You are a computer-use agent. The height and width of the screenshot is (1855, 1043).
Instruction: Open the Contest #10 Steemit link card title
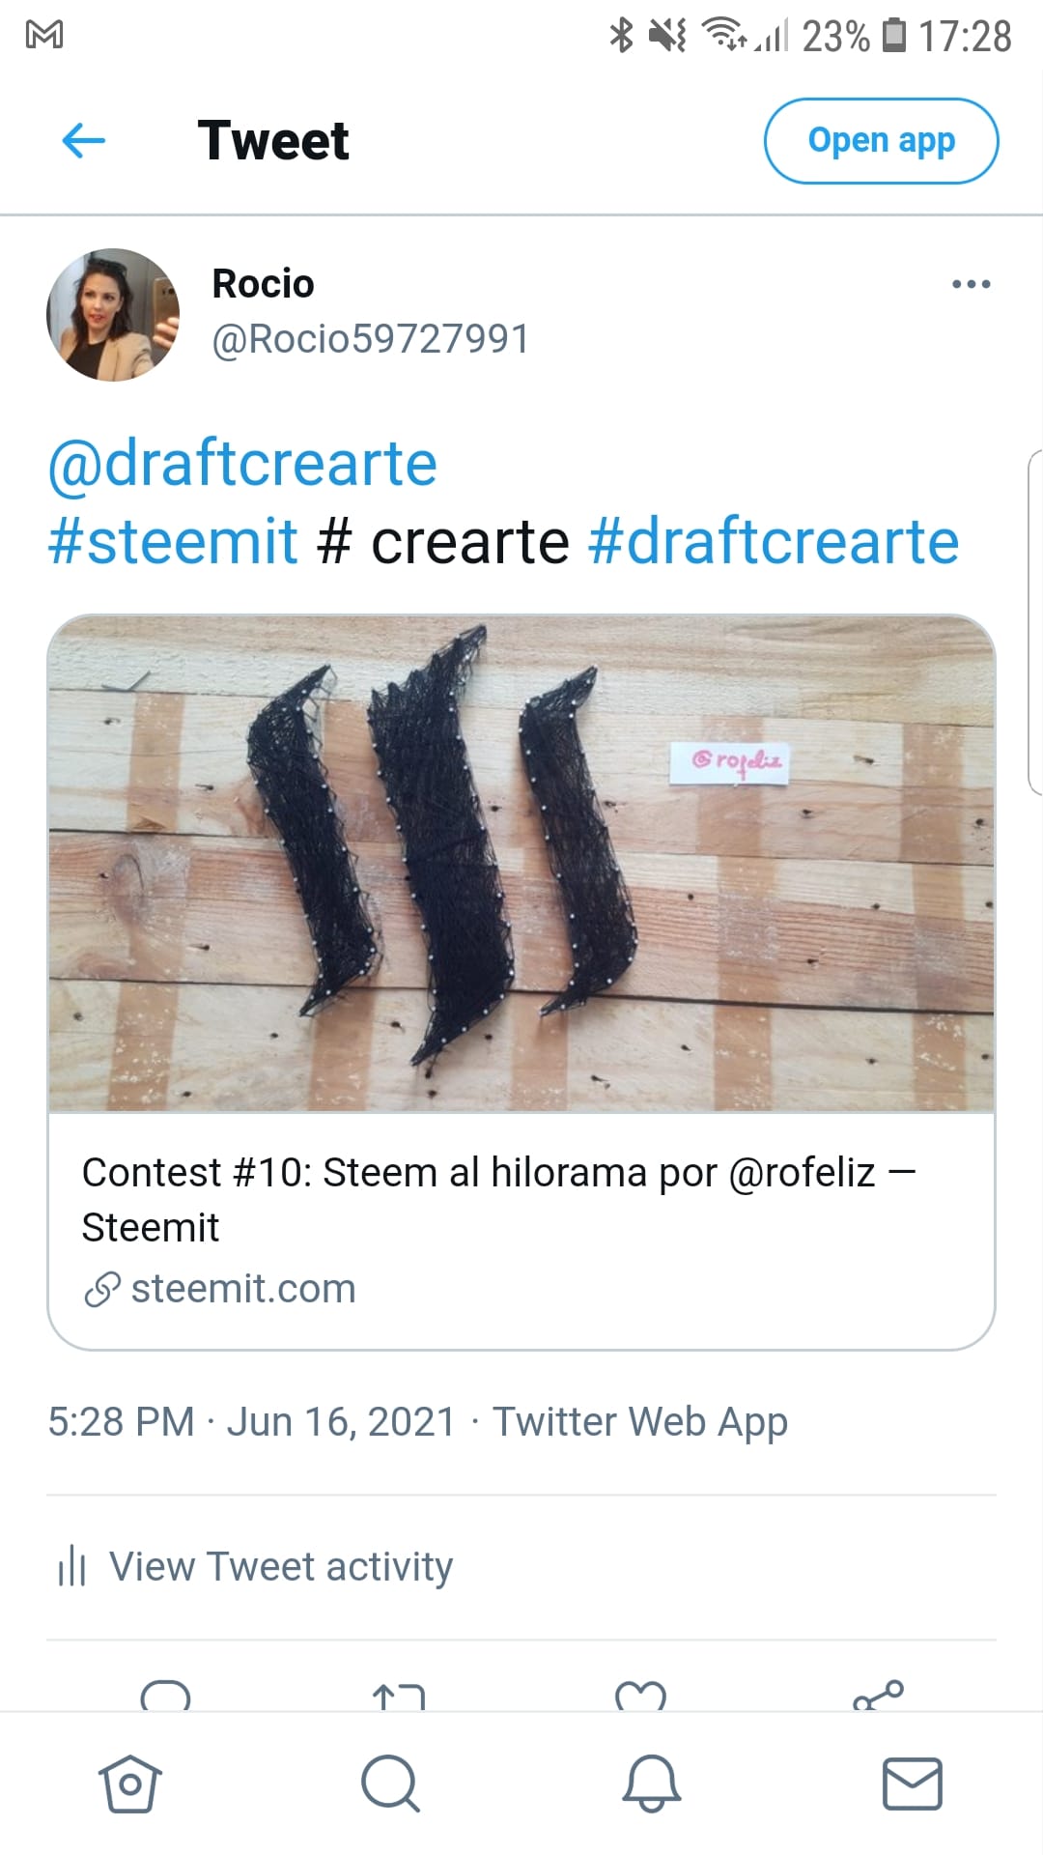click(x=498, y=1199)
